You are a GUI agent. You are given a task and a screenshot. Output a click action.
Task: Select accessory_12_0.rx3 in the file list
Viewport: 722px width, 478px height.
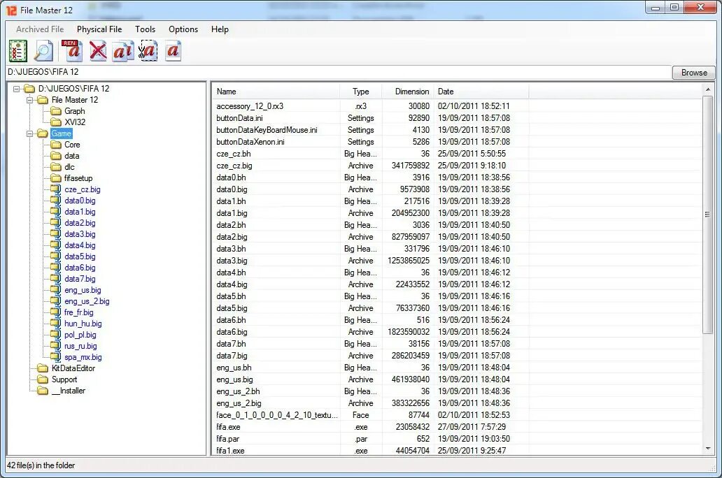[250, 106]
